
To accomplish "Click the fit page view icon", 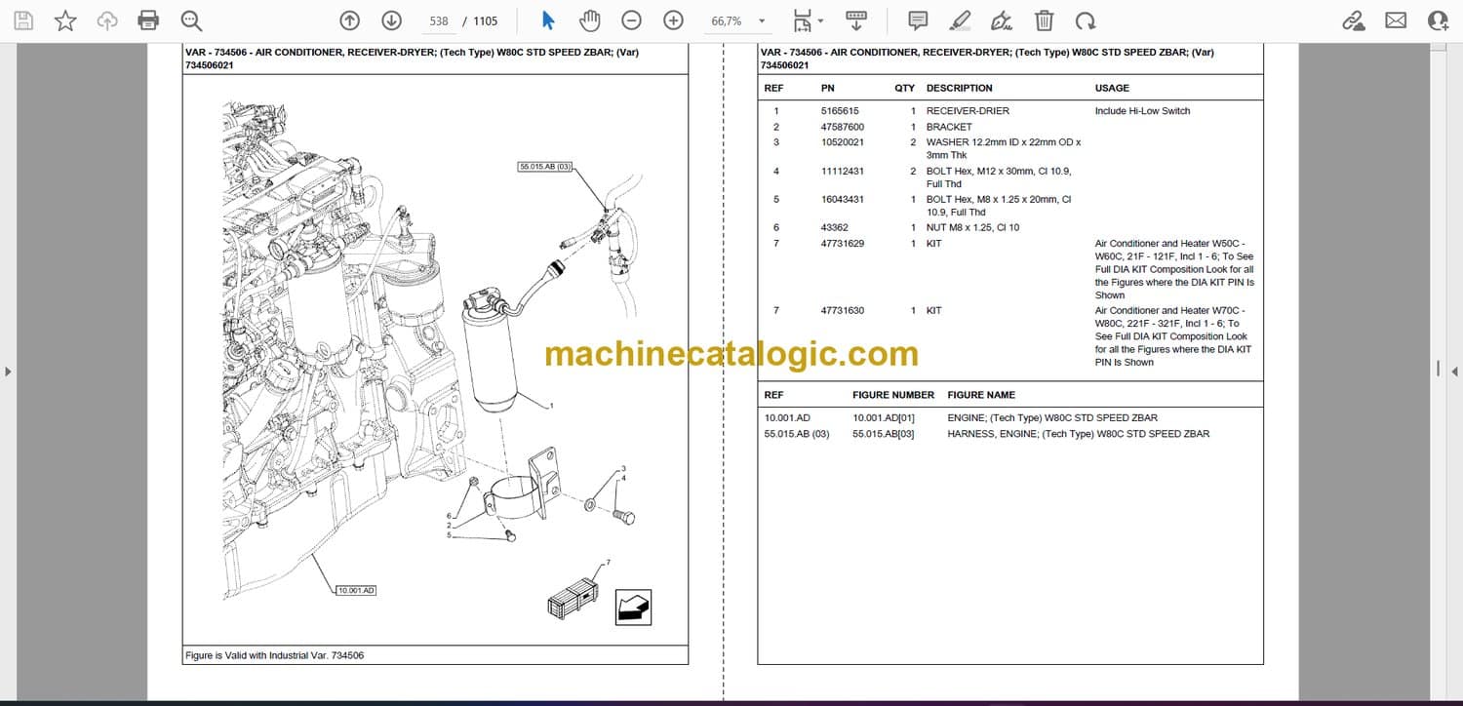I will point(802,20).
